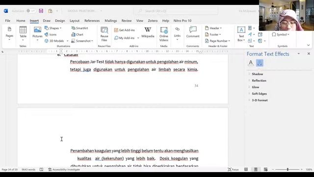Screen dimensions: 314x177
Task: Open Format Text Effects pane options arrow
Action: [x=299, y=54]
